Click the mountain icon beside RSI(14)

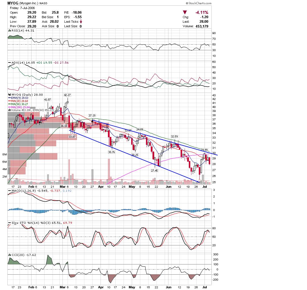click(9, 31)
